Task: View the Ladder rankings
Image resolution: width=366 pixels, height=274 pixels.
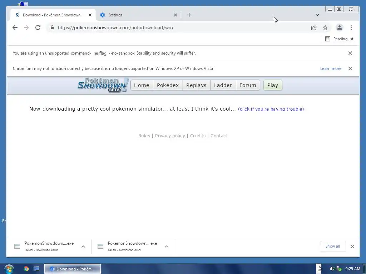Action: pos(223,85)
